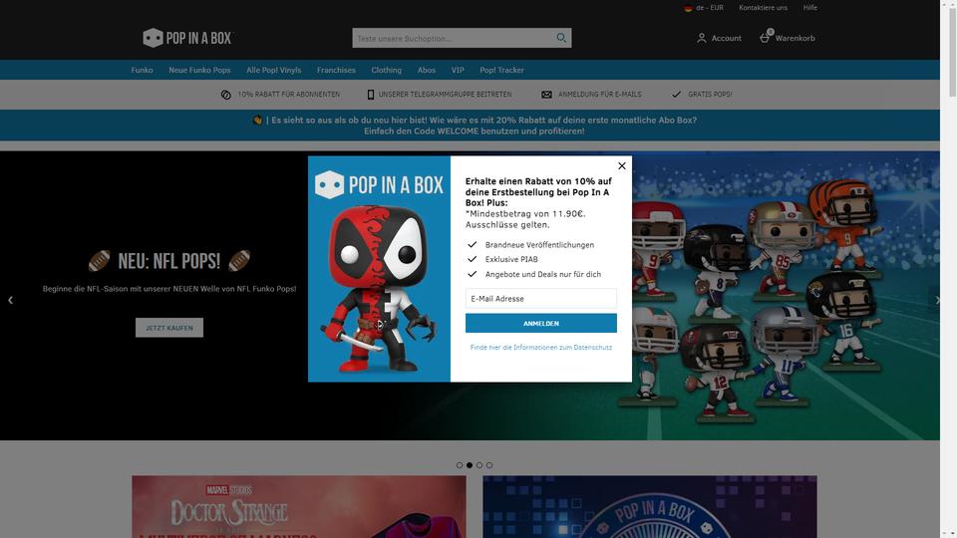Viewport: 957px width, 538px height.
Task: Click the 10% Rabatt discount tag icon
Action: tap(226, 95)
